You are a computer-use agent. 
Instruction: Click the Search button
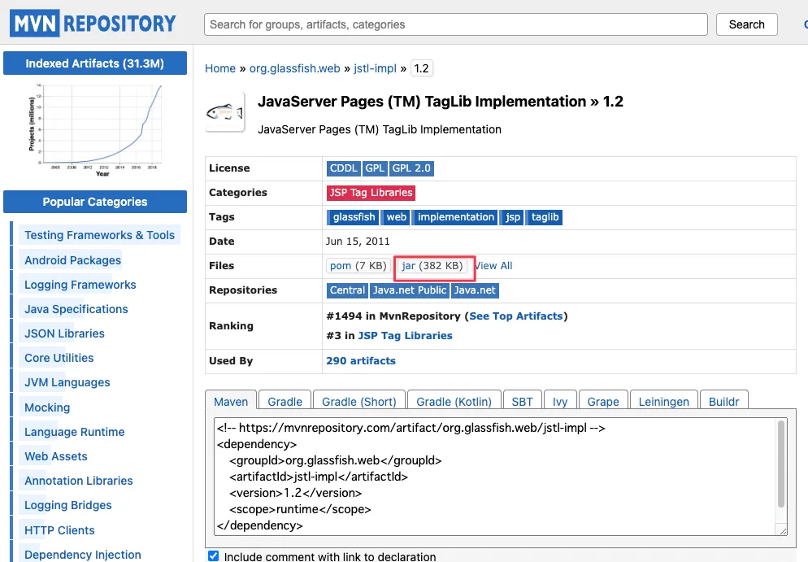(x=747, y=24)
